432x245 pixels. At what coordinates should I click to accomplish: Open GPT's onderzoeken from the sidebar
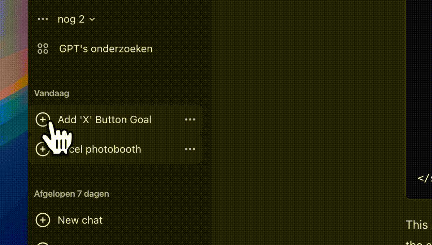106,48
